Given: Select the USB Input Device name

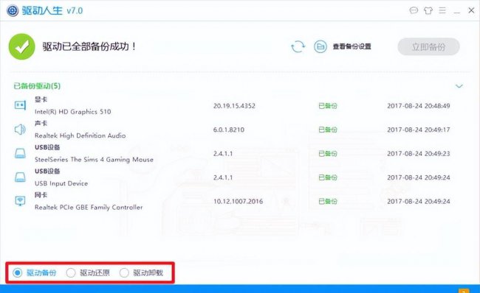Looking at the screenshot, I should click(x=61, y=183).
